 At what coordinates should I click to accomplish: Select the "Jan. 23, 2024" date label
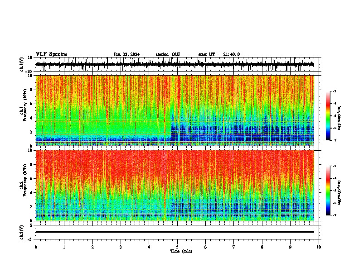click(x=126, y=54)
